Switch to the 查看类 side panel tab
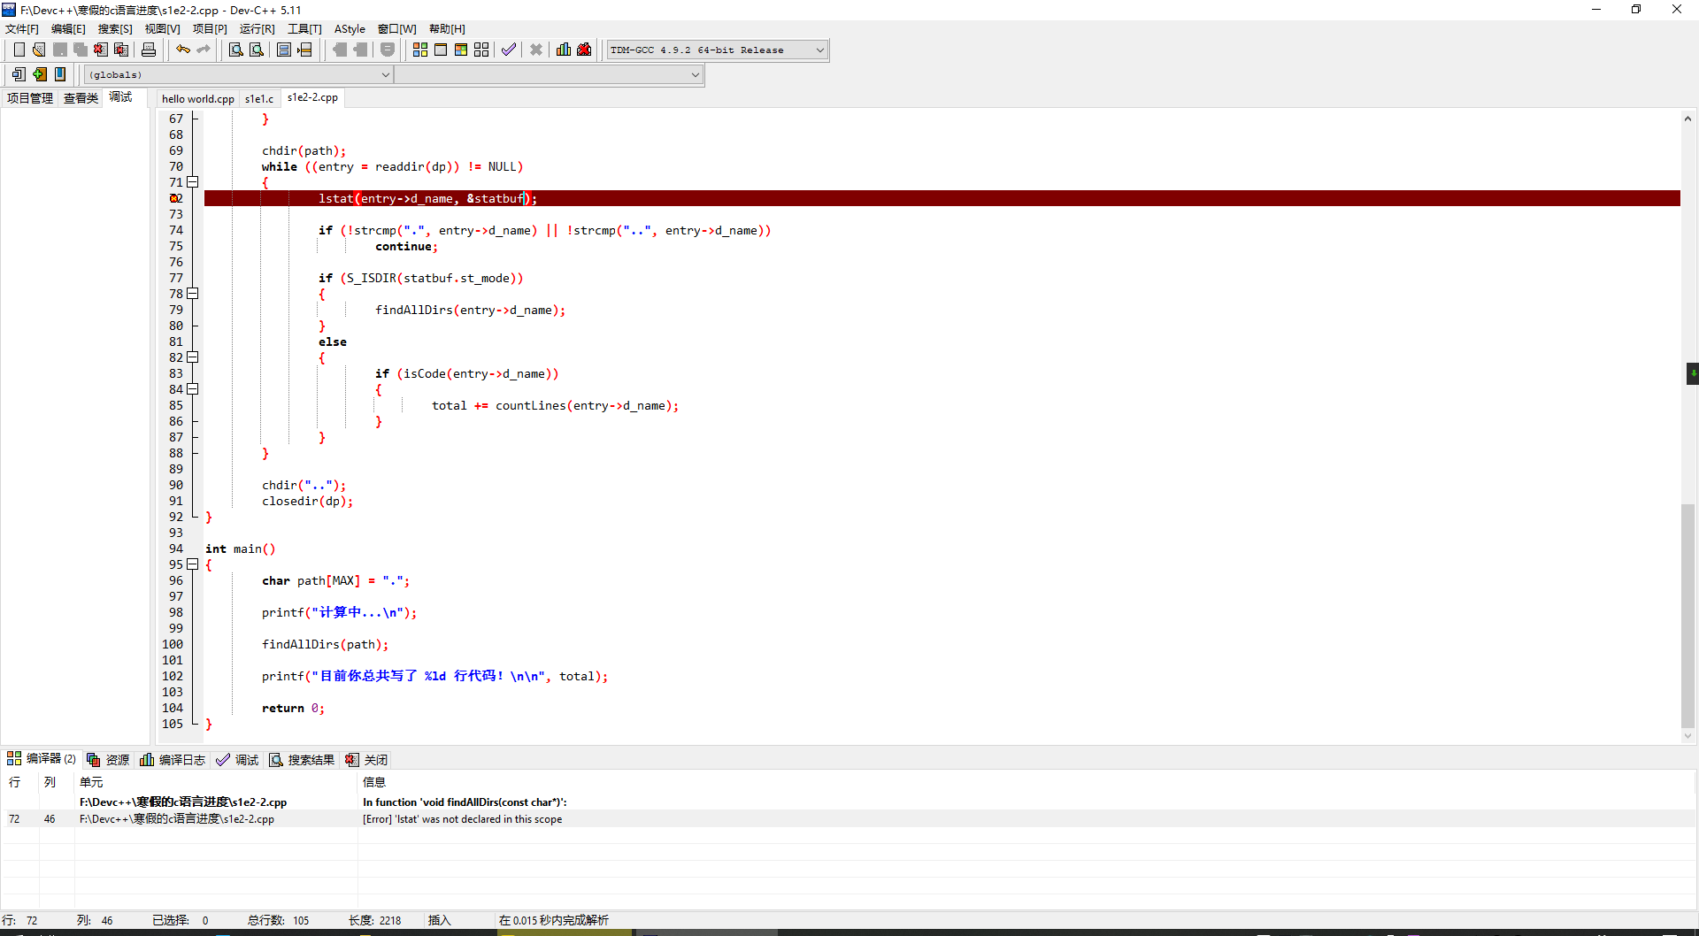Screen dimensions: 1699x936 pyautogui.click(x=81, y=98)
